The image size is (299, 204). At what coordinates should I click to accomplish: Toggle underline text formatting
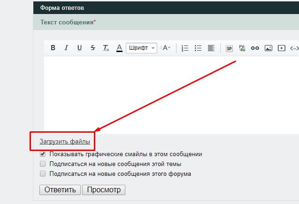79,48
